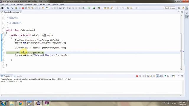Click the Run with Coverage icon

pos(94,8)
